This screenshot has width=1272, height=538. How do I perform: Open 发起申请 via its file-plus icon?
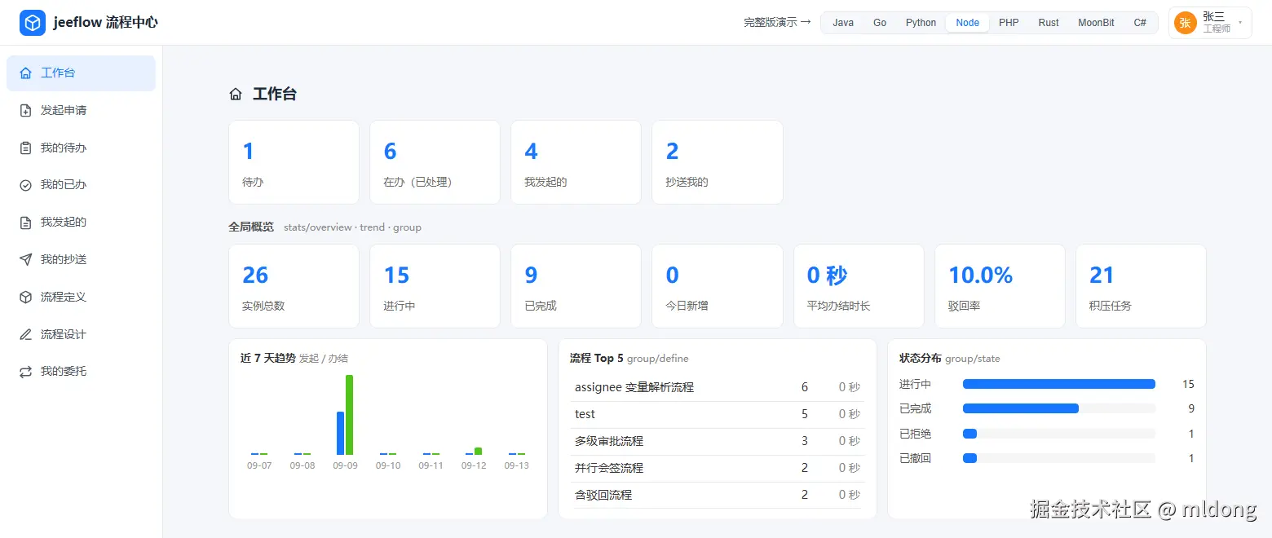26,110
